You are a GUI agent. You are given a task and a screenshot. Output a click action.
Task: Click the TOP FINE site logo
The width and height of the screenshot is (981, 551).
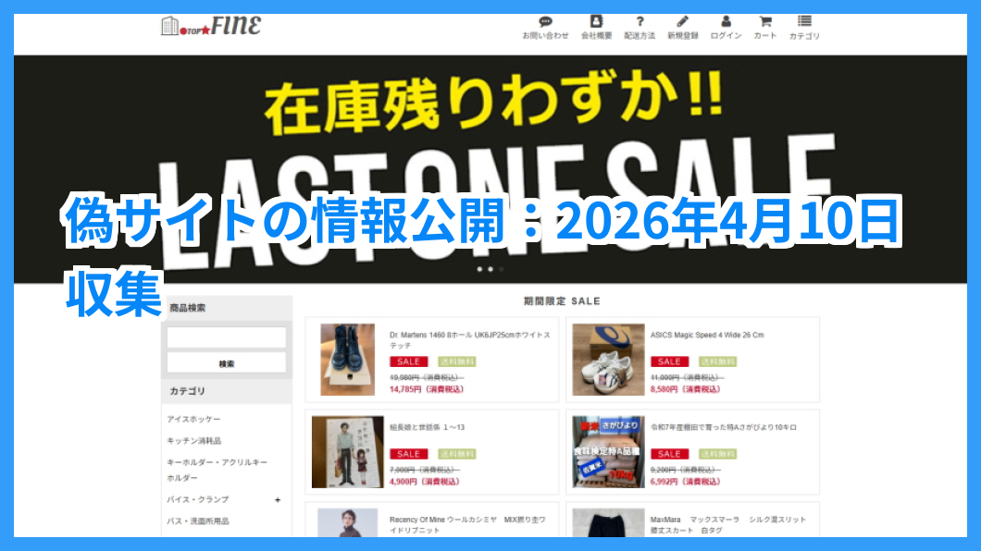211,26
